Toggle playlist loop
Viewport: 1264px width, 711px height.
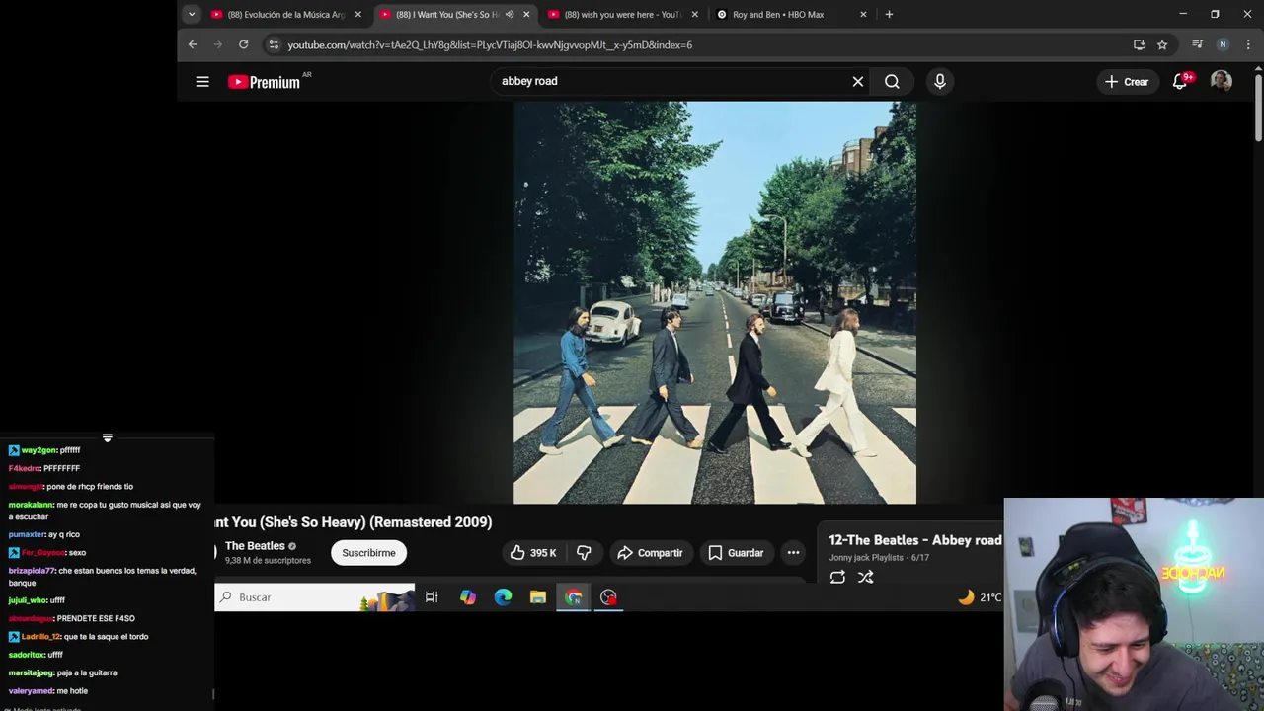click(837, 577)
